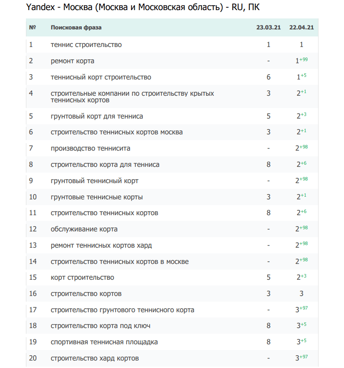
Task: Click the phrase 'строительные компании по строительству крытых'
Action: (132, 94)
